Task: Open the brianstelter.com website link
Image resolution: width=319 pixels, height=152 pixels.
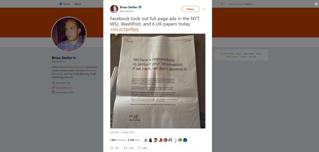Action: pos(64,88)
